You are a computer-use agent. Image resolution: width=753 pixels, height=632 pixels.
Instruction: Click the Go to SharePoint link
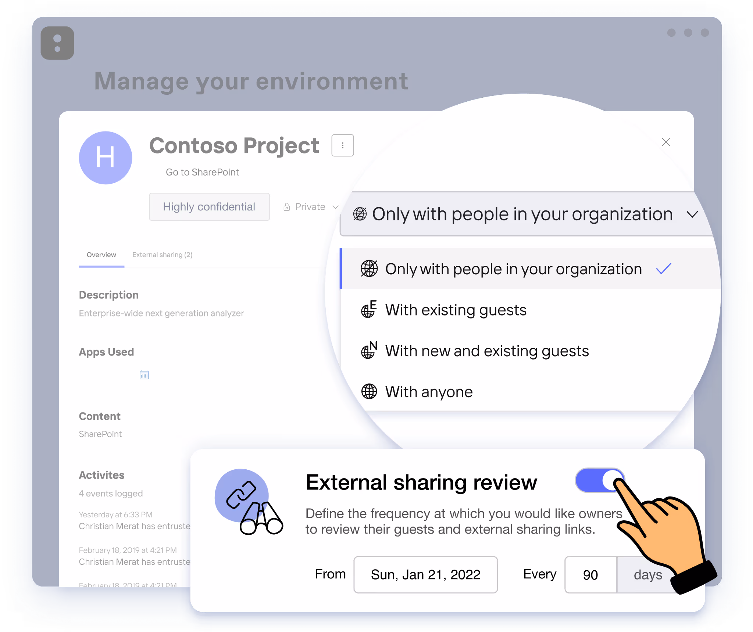click(x=202, y=172)
